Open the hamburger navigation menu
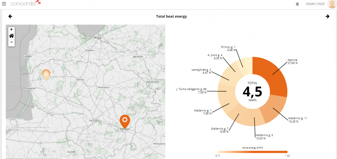 (x=4, y=4)
